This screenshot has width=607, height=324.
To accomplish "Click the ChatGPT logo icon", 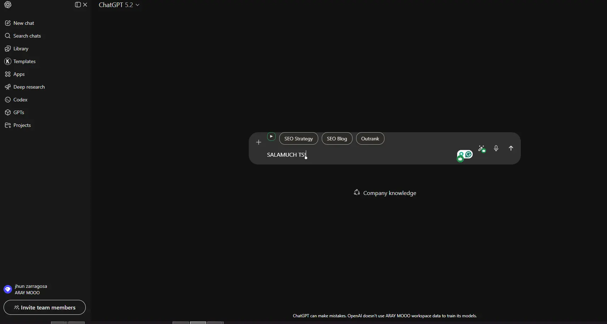I will pyautogui.click(x=8, y=5).
